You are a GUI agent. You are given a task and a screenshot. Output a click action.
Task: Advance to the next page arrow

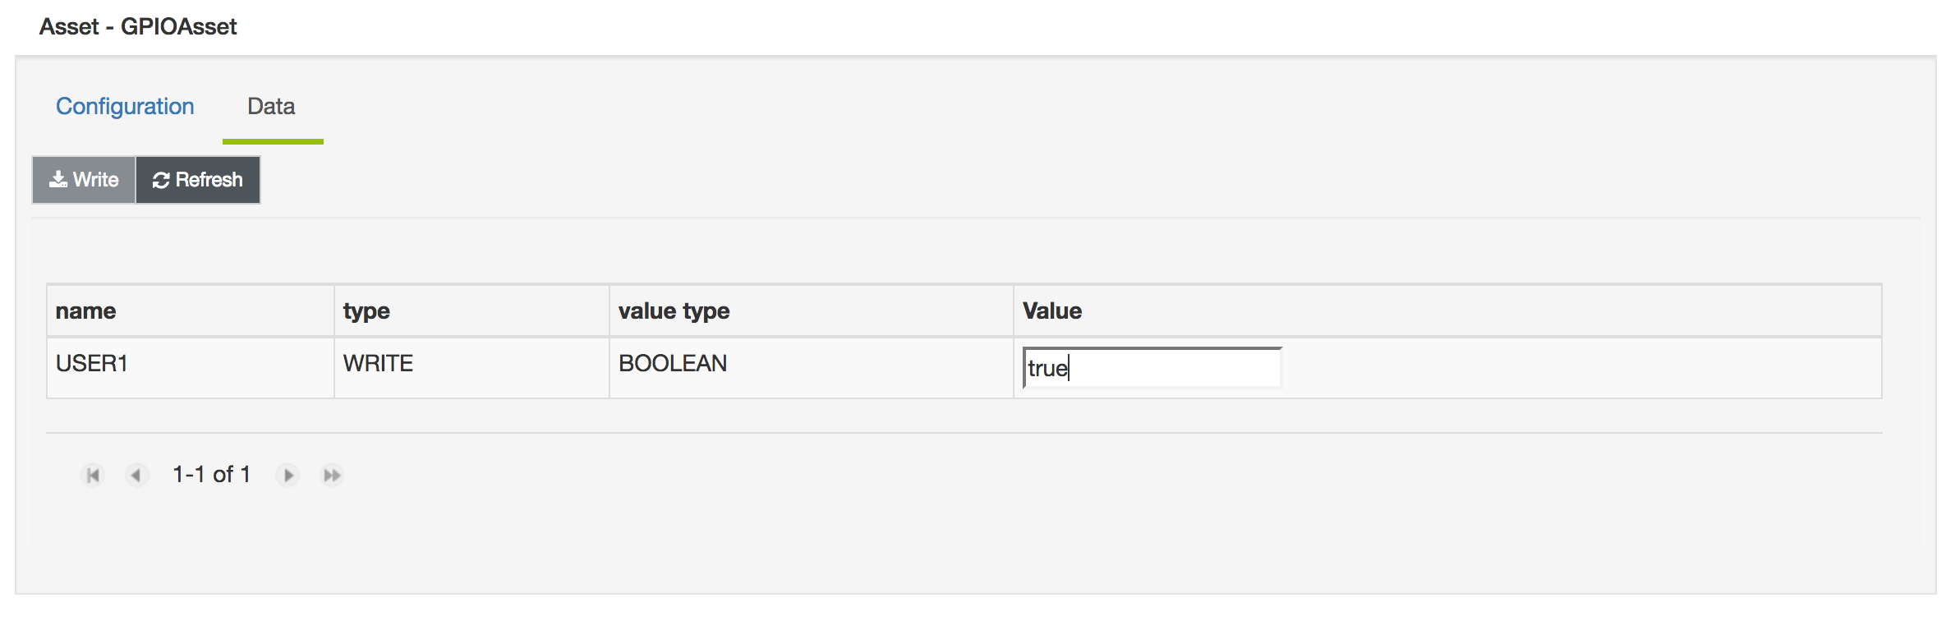tap(287, 475)
